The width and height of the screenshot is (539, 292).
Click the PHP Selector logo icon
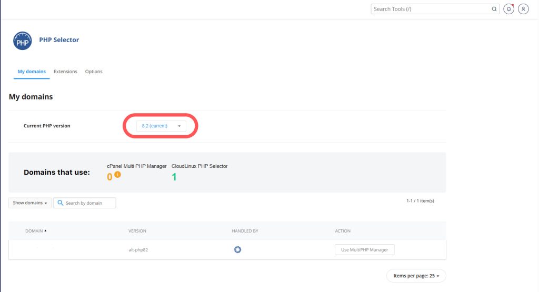22,41
